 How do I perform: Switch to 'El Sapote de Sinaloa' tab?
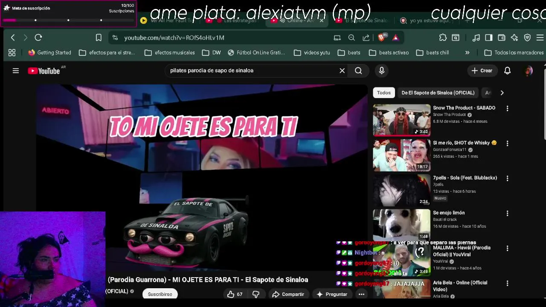[362, 20]
